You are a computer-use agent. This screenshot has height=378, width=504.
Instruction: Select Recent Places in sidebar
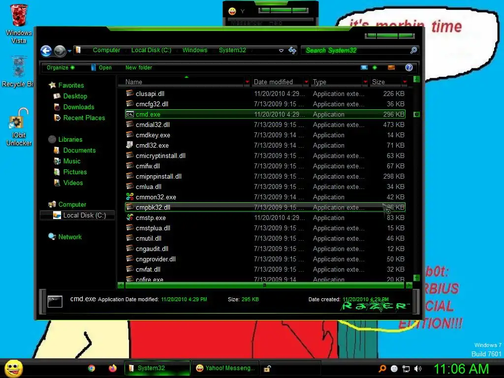click(x=84, y=118)
